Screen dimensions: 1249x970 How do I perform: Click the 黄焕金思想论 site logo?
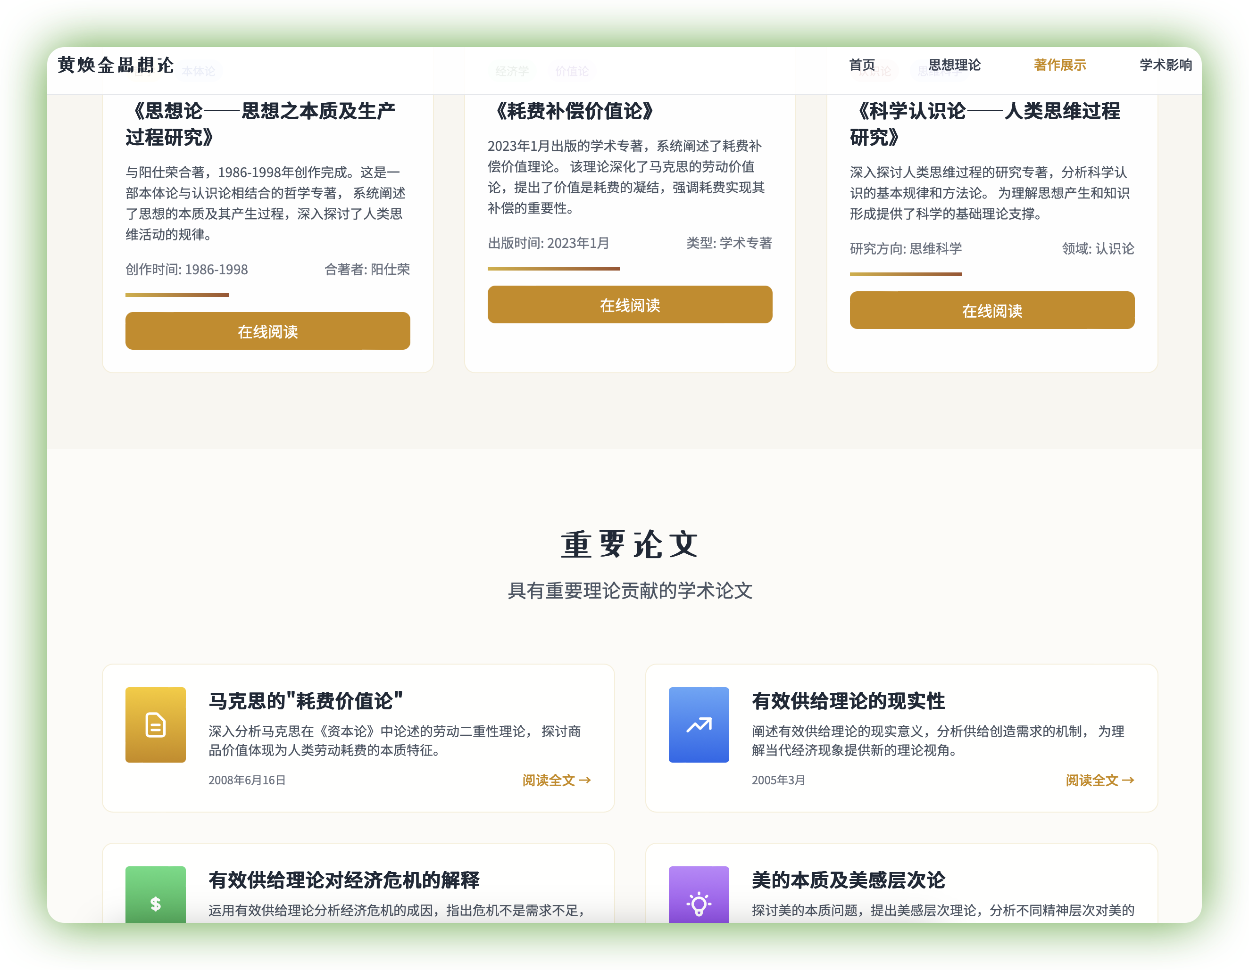[x=116, y=65]
